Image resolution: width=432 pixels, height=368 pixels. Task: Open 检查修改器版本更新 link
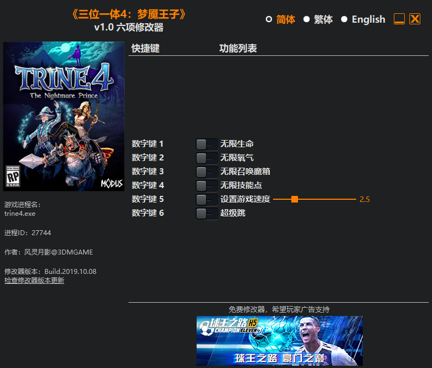click(34, 281)
